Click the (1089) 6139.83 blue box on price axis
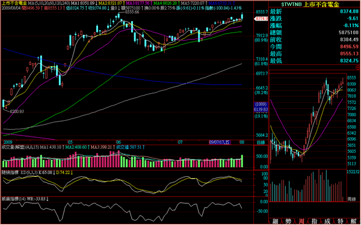This screenshot has width=361, height=225. click(261, 107)
